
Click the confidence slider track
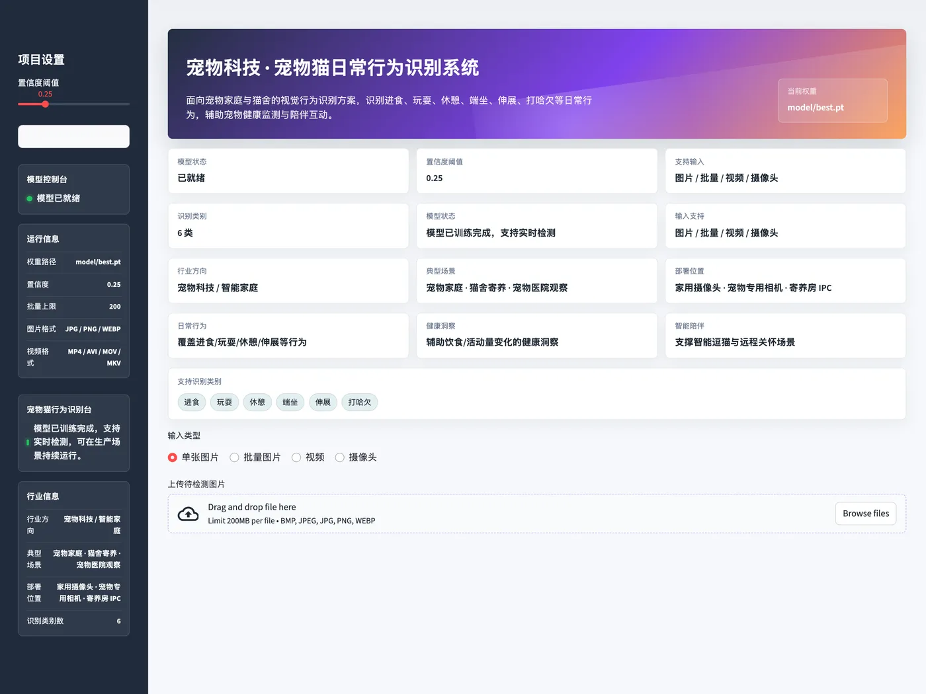tap(73, 104)
